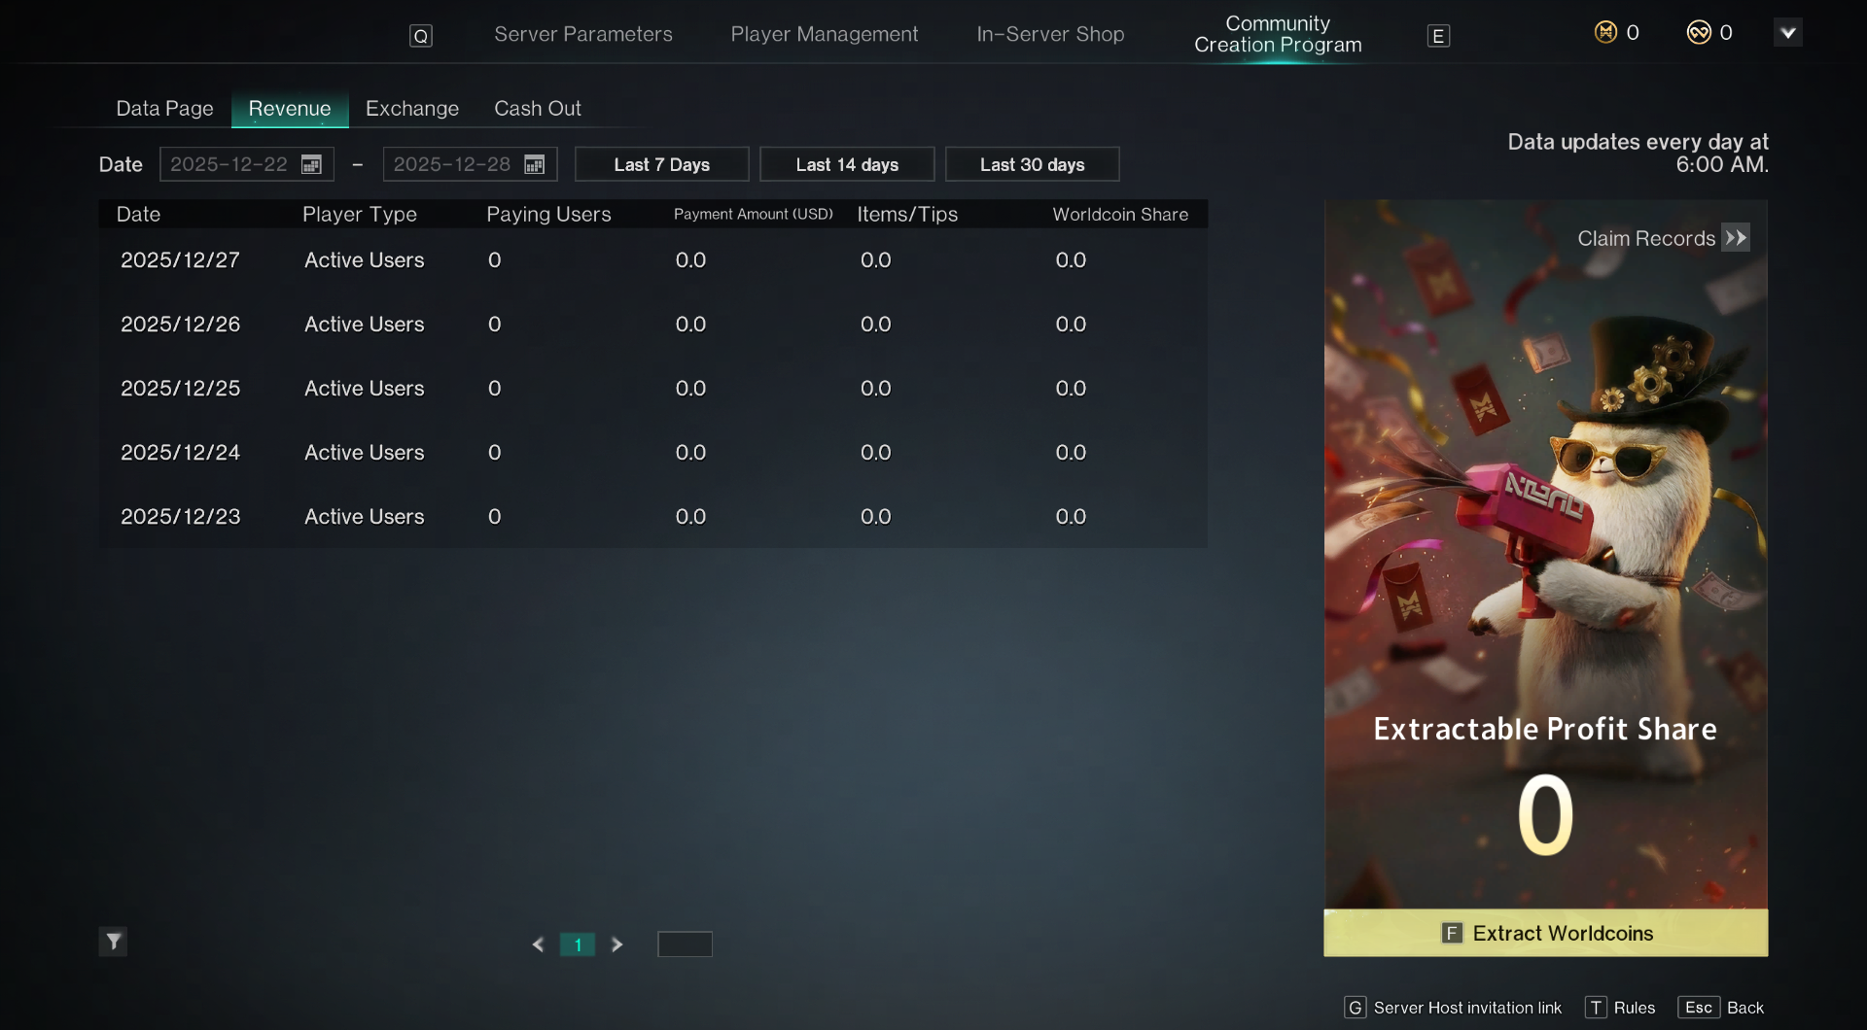Image resolution: width=1867 pixels, height=1030 pixels.
Task: Expand the top-right dropdown arrow
Action: 1787,33
